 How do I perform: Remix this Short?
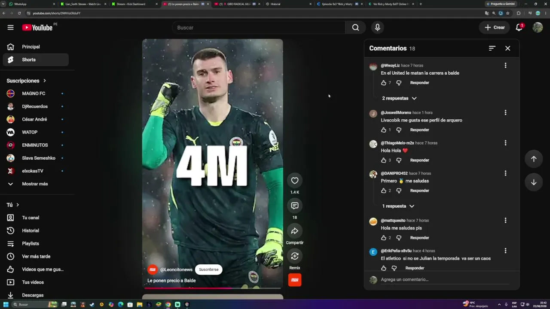coord(295,256)
